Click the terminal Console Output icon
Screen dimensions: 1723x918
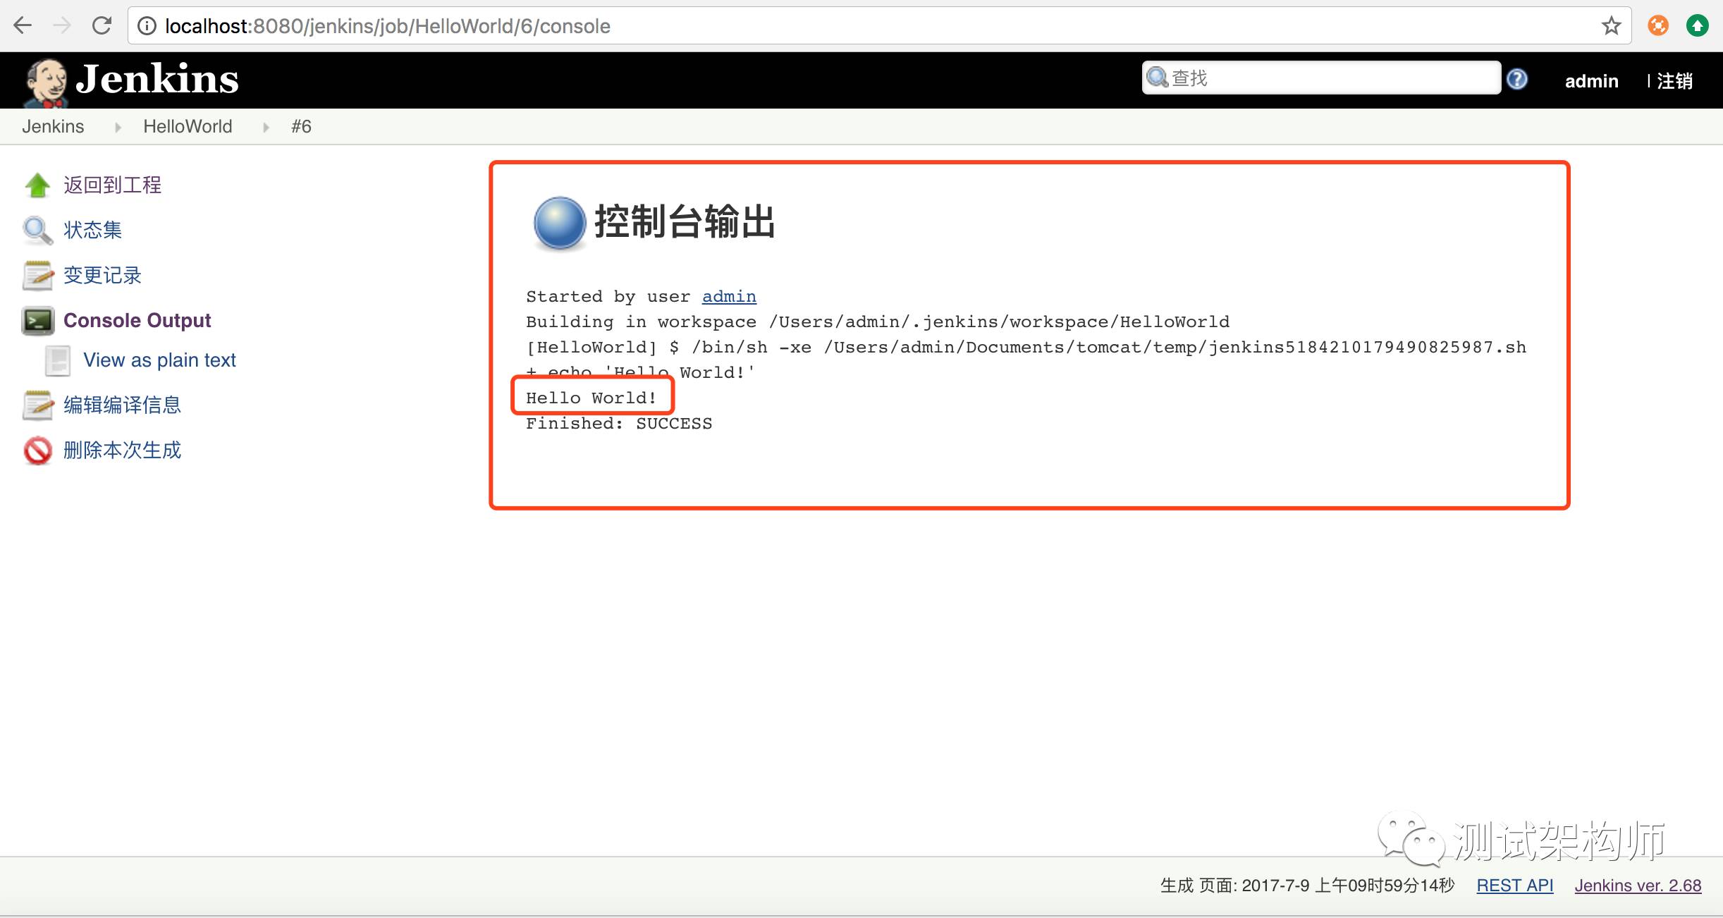coord(37,321)
